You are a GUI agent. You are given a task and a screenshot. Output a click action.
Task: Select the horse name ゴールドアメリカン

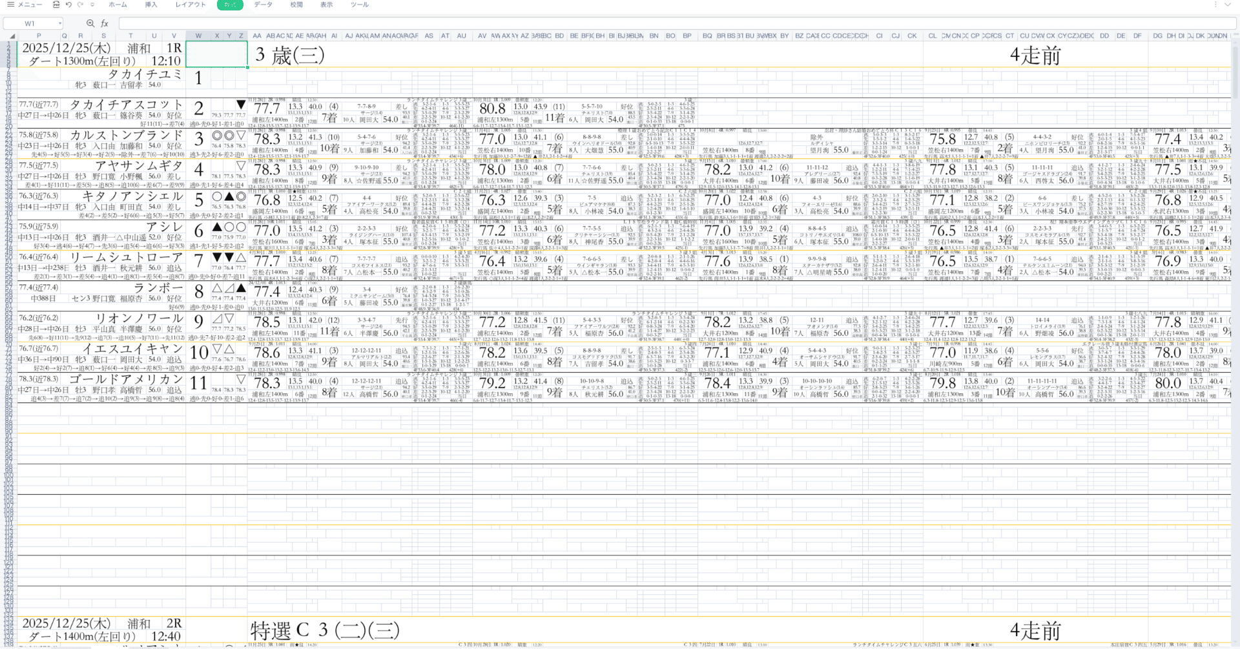(x=126, y=380)
